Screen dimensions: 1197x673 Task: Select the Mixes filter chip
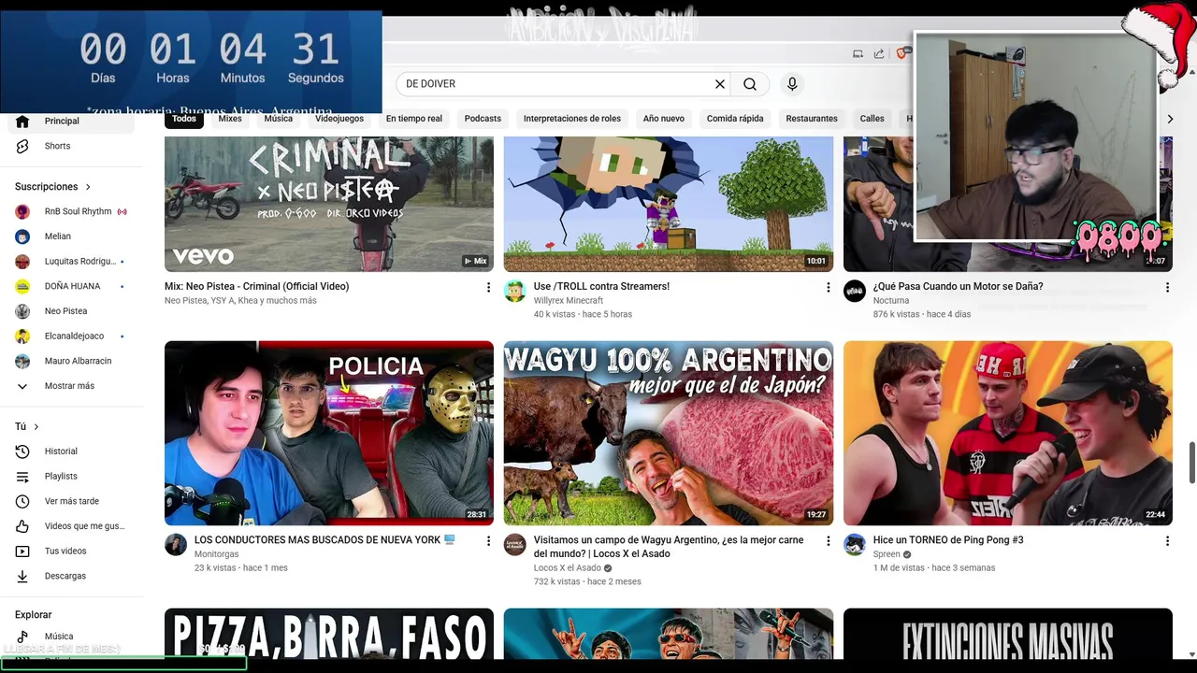pyautogui.click(x=230, y=119)
